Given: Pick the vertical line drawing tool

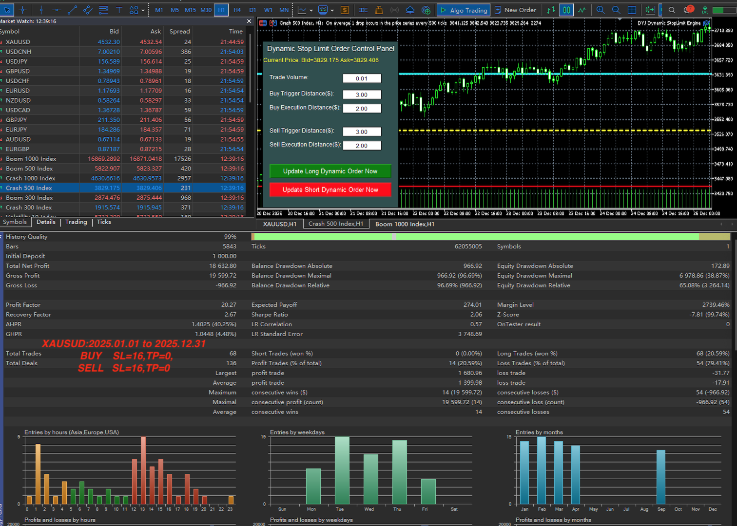Looking at the screenshot, I should pos(41,10).
